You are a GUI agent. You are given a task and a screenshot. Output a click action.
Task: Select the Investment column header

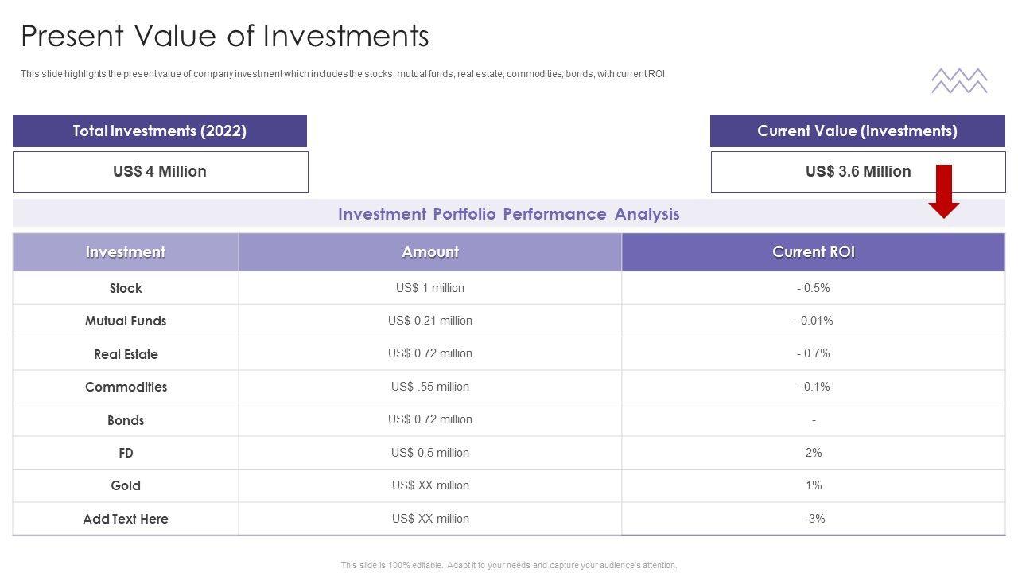[x=126, y=252]
